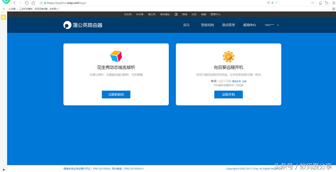Open 商城 in the top dark bar
This screenshot has width=336, height=172.
184,14
